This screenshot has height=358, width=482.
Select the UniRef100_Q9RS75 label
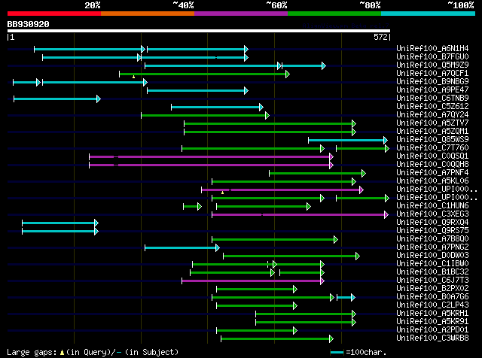pos(432,231)
